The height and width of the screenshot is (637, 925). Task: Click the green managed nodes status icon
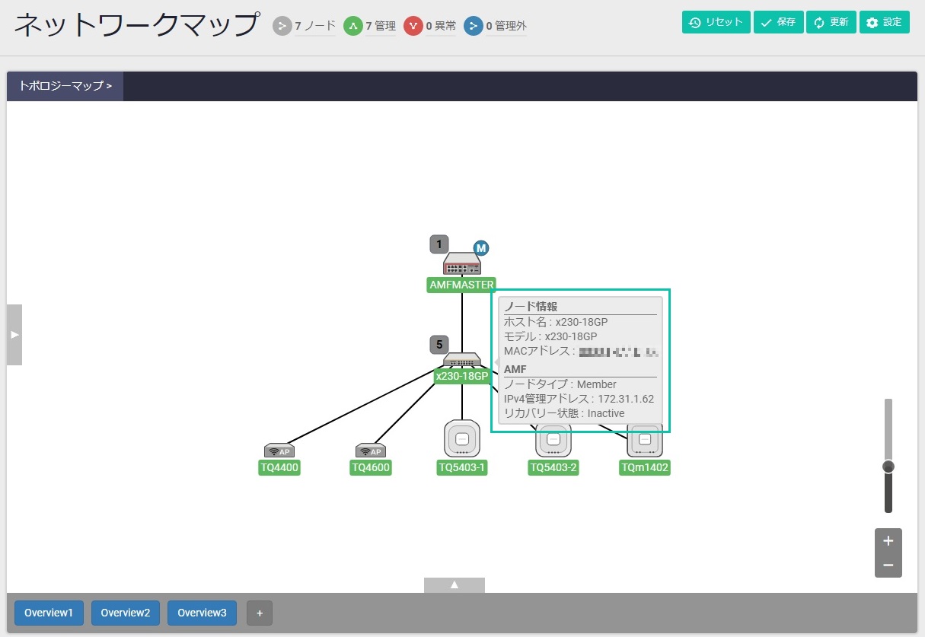tap(353, 27)
